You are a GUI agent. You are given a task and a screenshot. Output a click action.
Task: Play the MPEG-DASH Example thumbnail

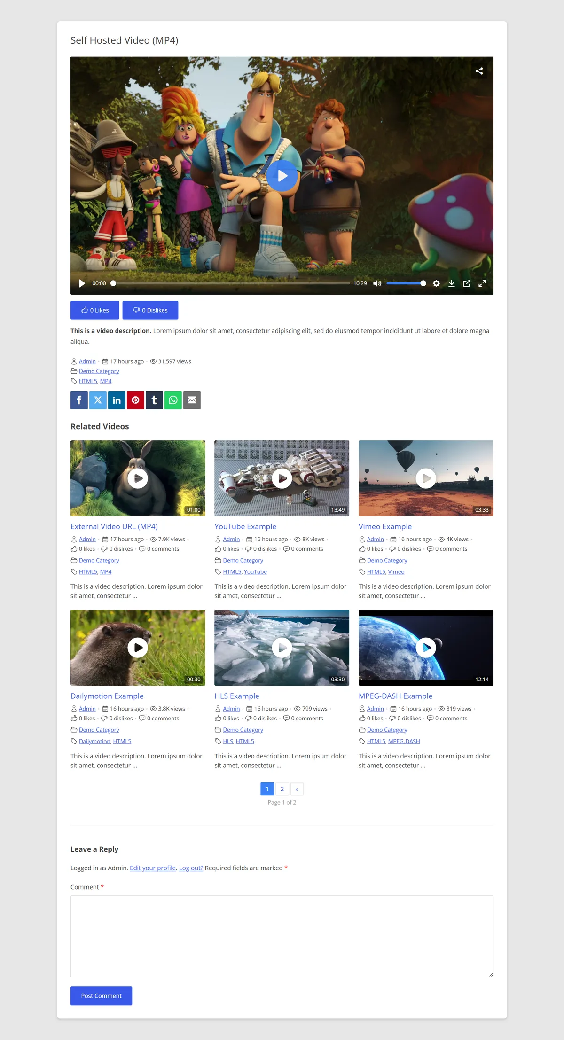[x=426, y=648]
